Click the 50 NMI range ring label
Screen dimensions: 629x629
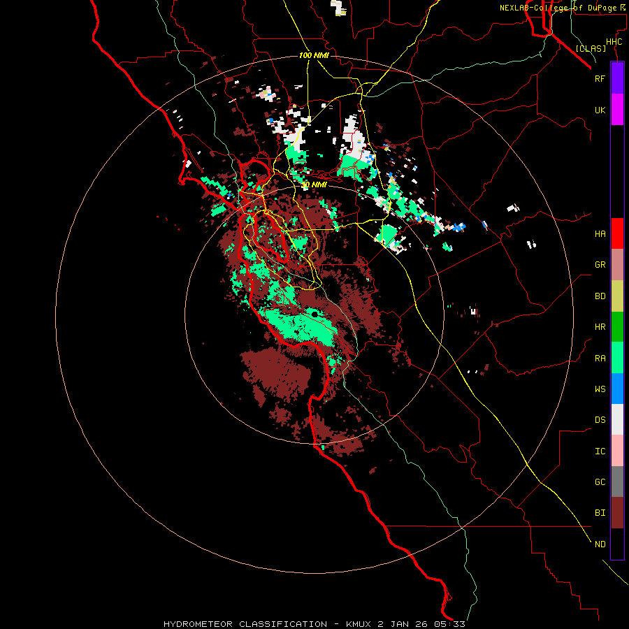coord(314,185)
